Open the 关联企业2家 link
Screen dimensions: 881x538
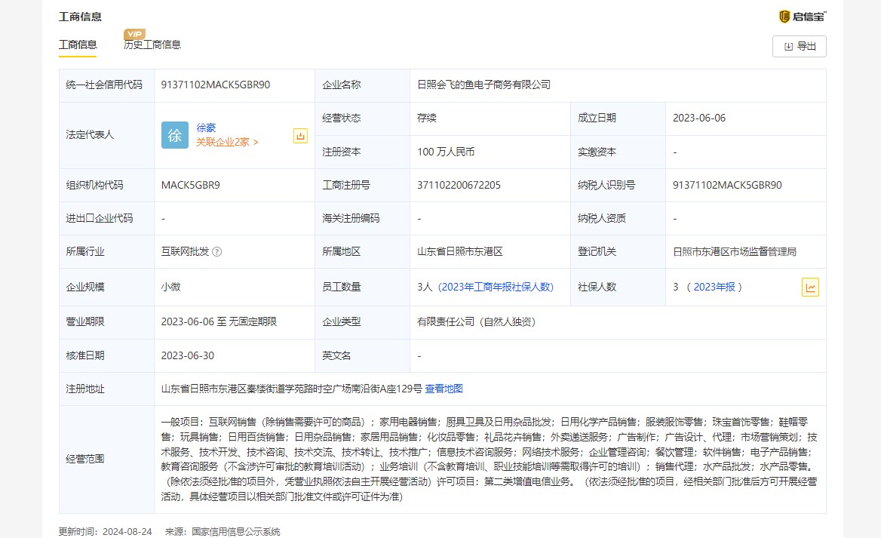(x=227, y=142)
